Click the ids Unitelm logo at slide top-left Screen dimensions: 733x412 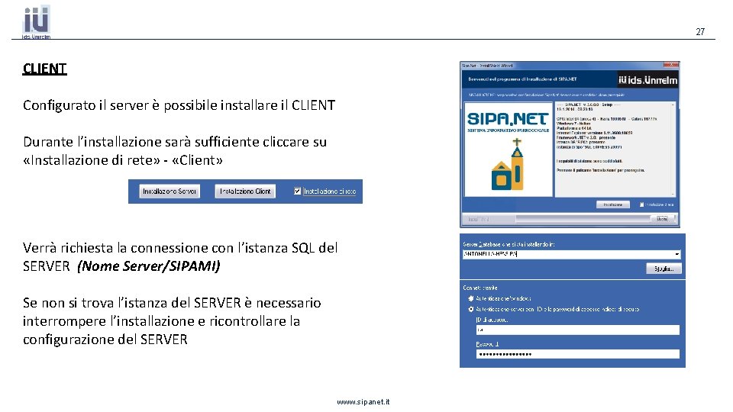[36, 22]
